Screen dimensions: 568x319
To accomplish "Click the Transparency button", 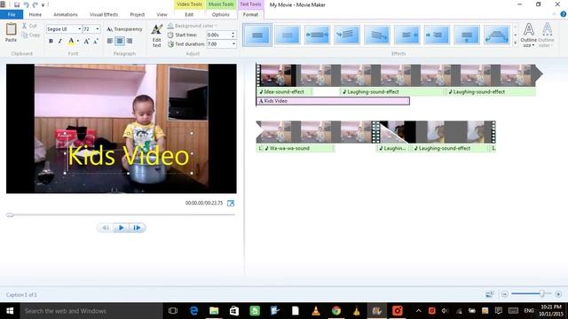I will 124,29.
